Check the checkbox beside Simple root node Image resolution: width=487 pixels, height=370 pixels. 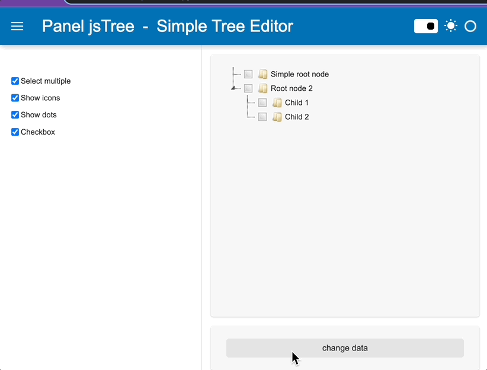pyautogui.click(x=248, y=74)
